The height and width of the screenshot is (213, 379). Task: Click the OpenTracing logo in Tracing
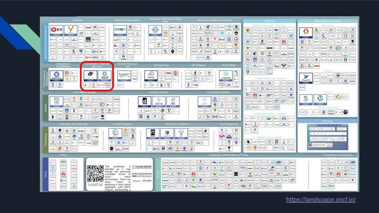click(x=320, y=99)
